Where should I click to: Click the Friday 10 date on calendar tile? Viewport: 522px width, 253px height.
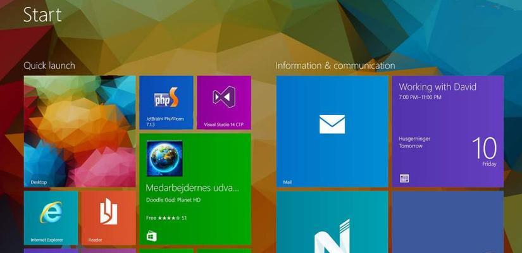pos(485,152)
